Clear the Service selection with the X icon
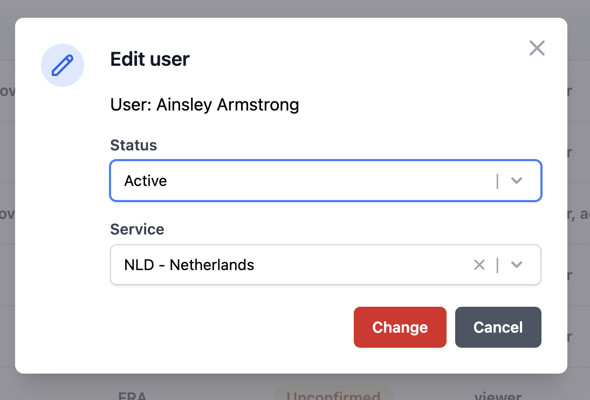Image resolution: width=590 pixels, height=400 pixels. (x=479, y=265)
